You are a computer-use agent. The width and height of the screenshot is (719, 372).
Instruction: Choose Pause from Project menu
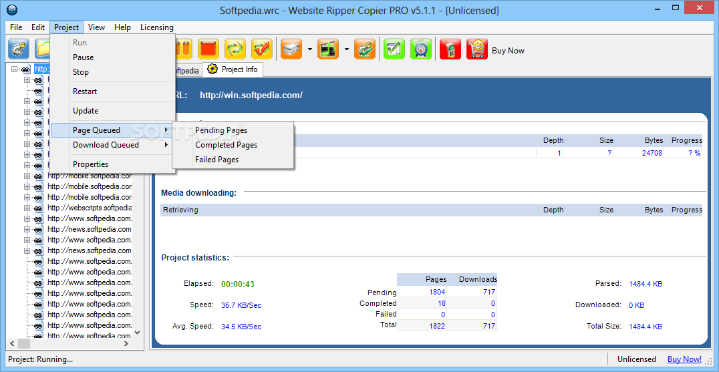click(x=112, y=57)
